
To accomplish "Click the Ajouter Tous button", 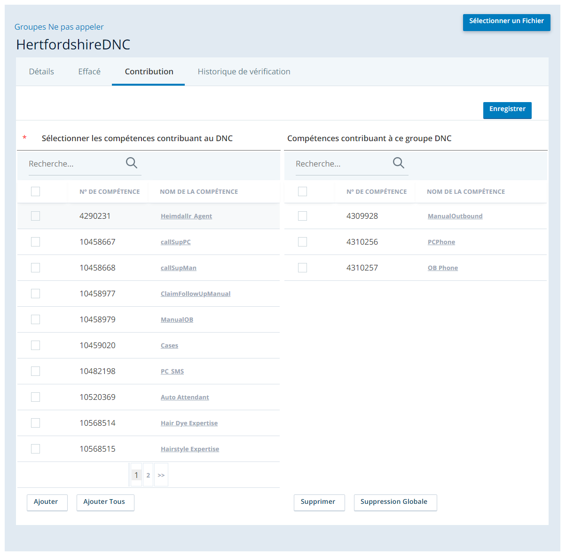I will (x=105, y=502).
